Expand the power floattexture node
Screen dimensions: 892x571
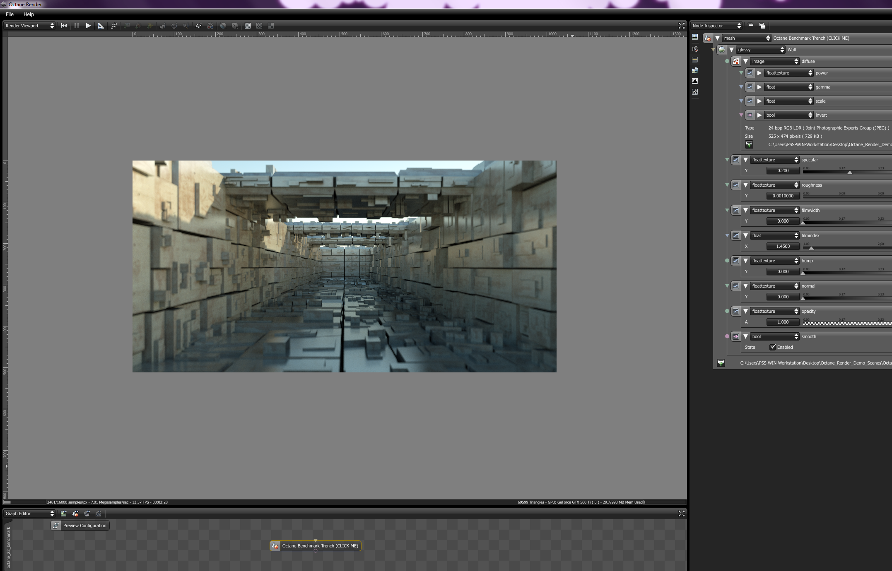click(x=759, y=73)
